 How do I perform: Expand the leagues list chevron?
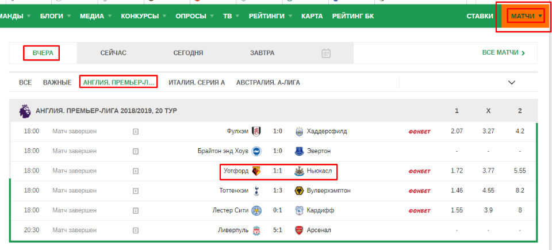coord(512,83)
